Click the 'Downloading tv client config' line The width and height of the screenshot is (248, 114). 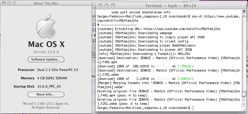pyautogui.click(x=143, y=42)
